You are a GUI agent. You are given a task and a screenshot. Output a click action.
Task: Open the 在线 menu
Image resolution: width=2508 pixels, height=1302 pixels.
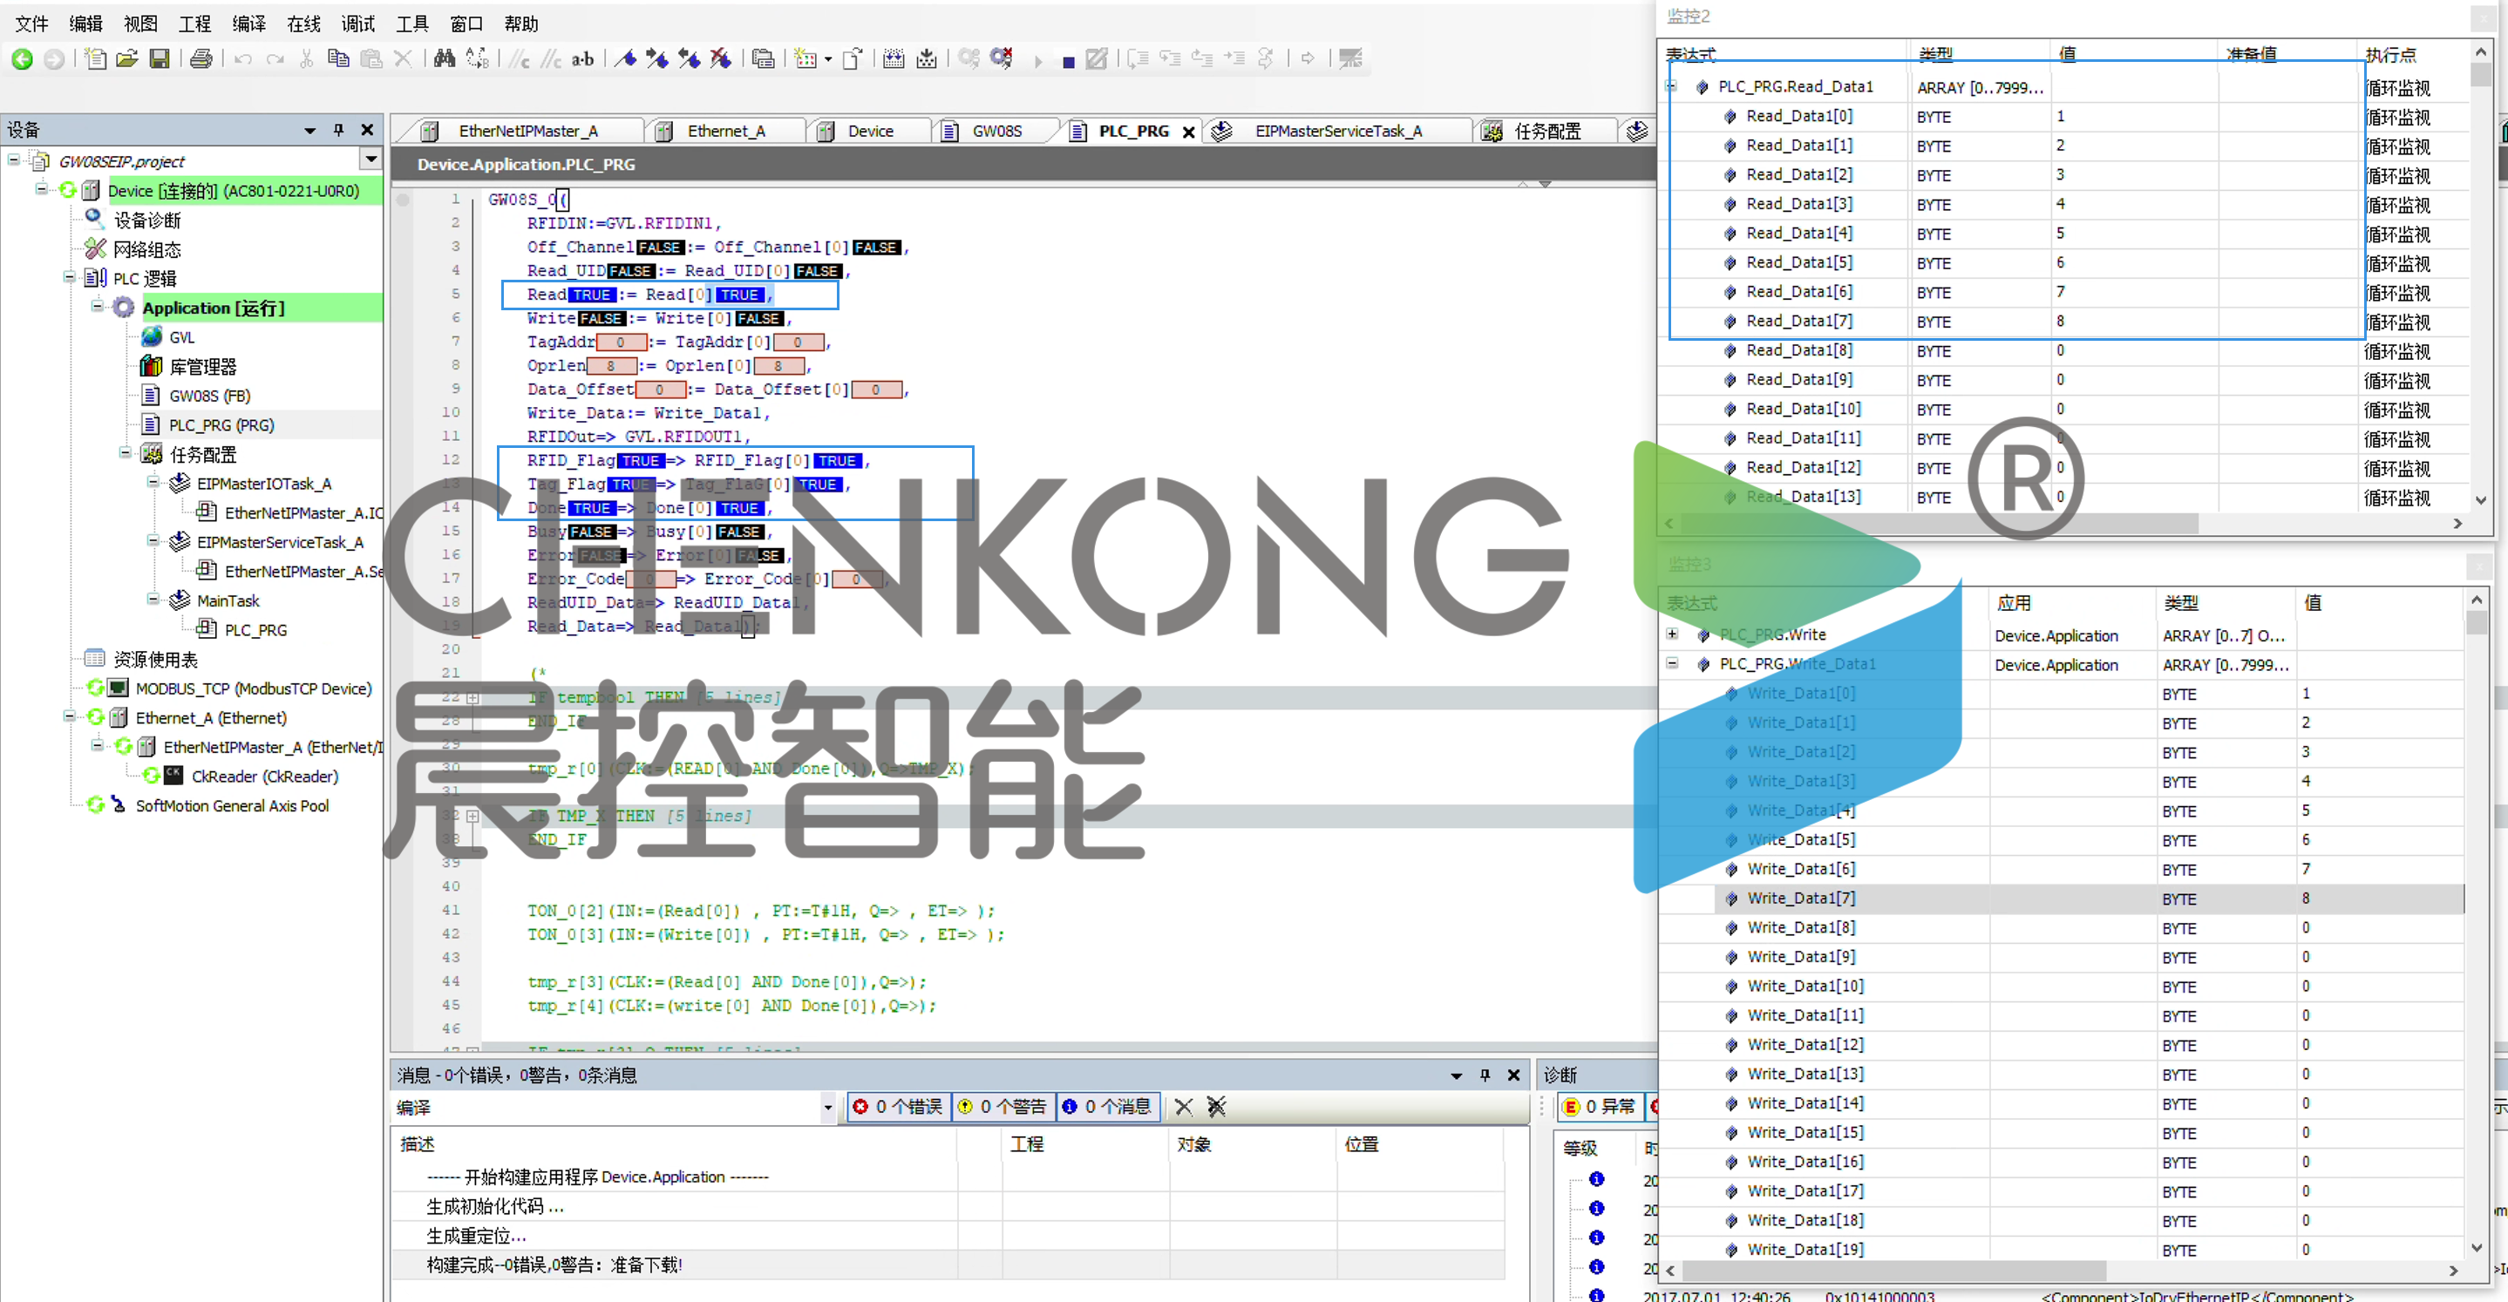coord(302,24)
